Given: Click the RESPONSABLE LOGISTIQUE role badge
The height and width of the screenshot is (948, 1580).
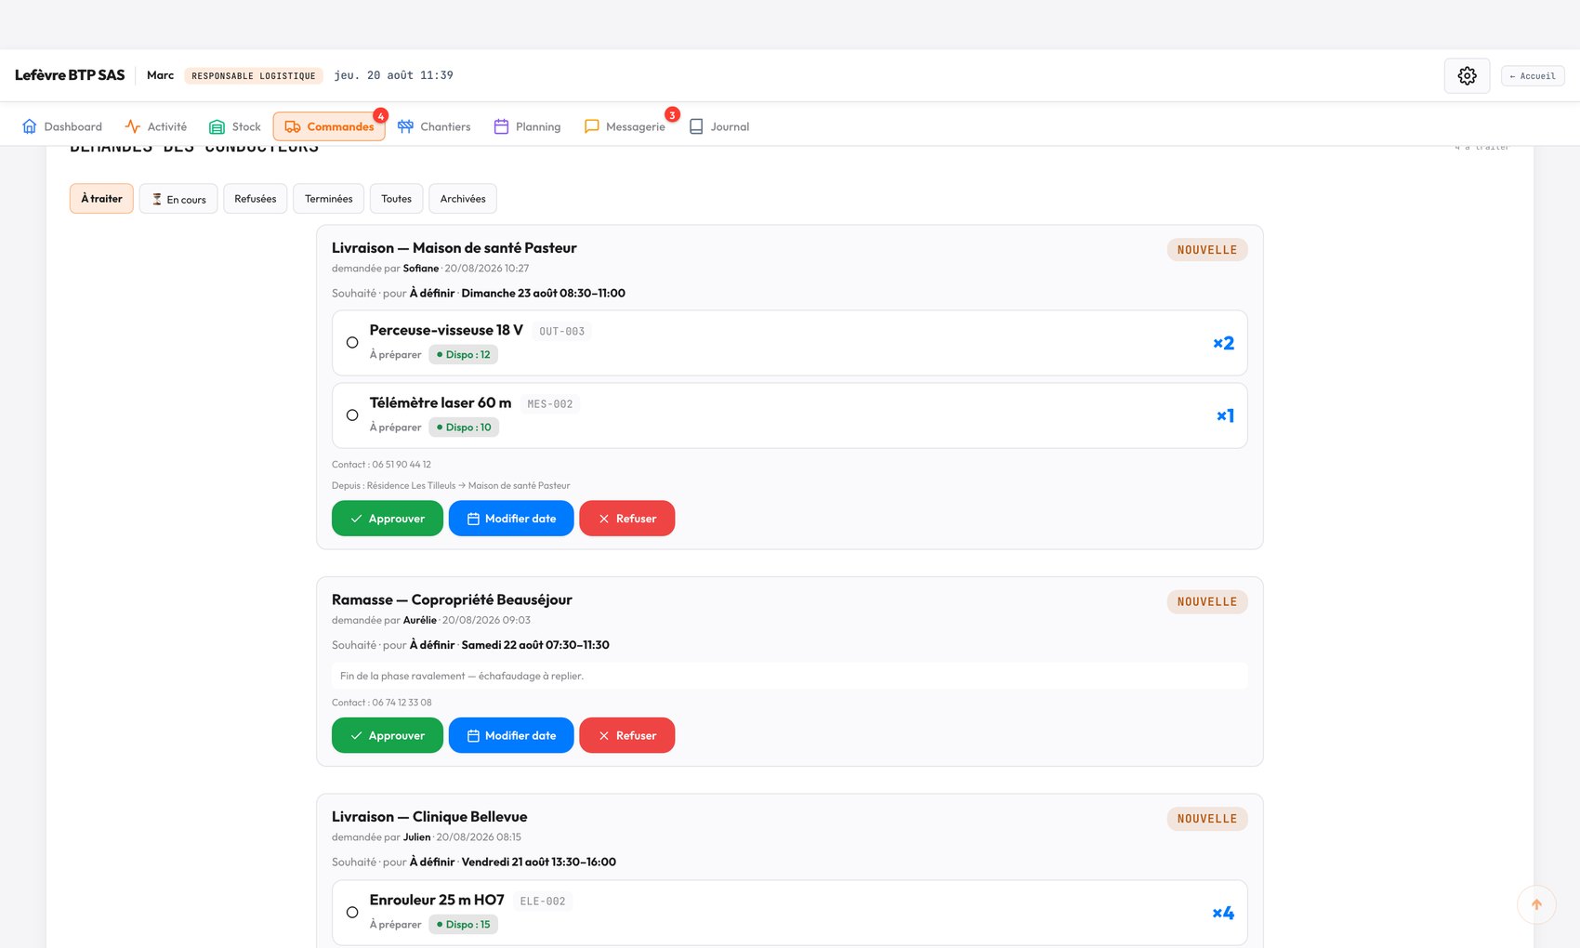Looking at the screenshot, I should tap(254, 76).
